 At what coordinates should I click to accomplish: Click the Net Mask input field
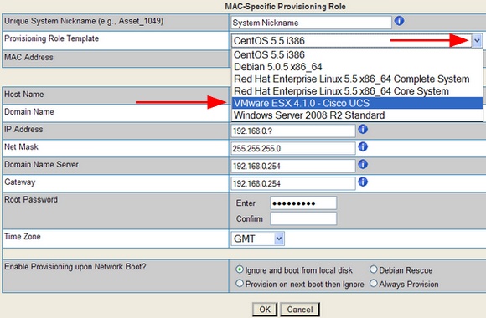point(293,149)
